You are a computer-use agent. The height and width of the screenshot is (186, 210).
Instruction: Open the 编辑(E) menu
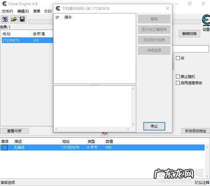point(23,11)
